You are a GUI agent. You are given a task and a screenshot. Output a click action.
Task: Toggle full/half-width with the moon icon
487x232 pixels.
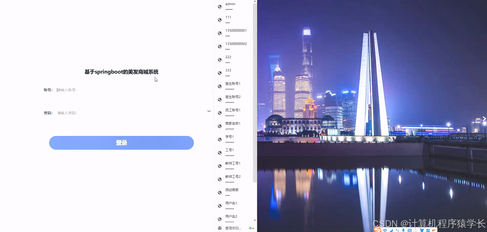click(391, 230)
